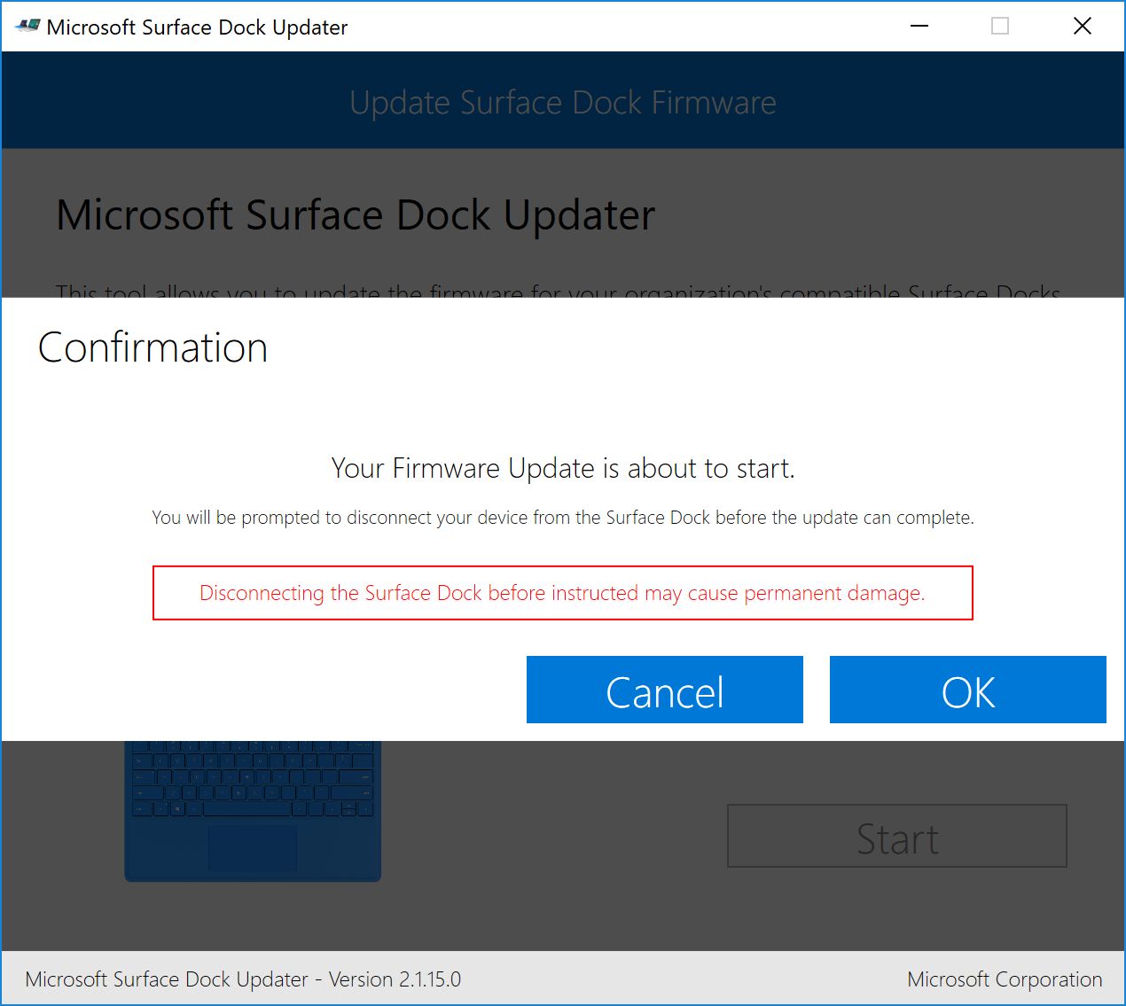Screen dimensions: 1126x1006
Task: Cancel the firmware update confirmation
Action: [x=664, y=690]
